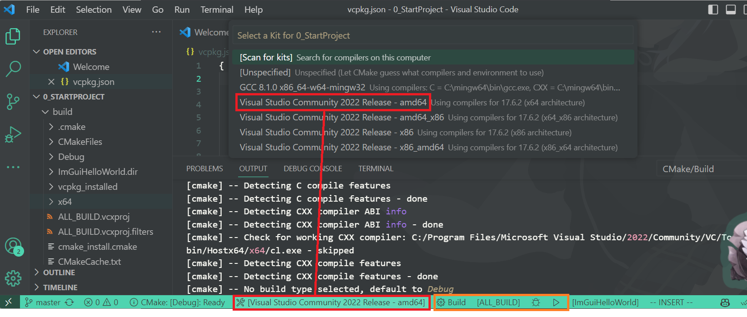Screen dimensions: 747x317
Task: Open the CMake/Build output channel dropdown
Action: [x=700, y=169]
